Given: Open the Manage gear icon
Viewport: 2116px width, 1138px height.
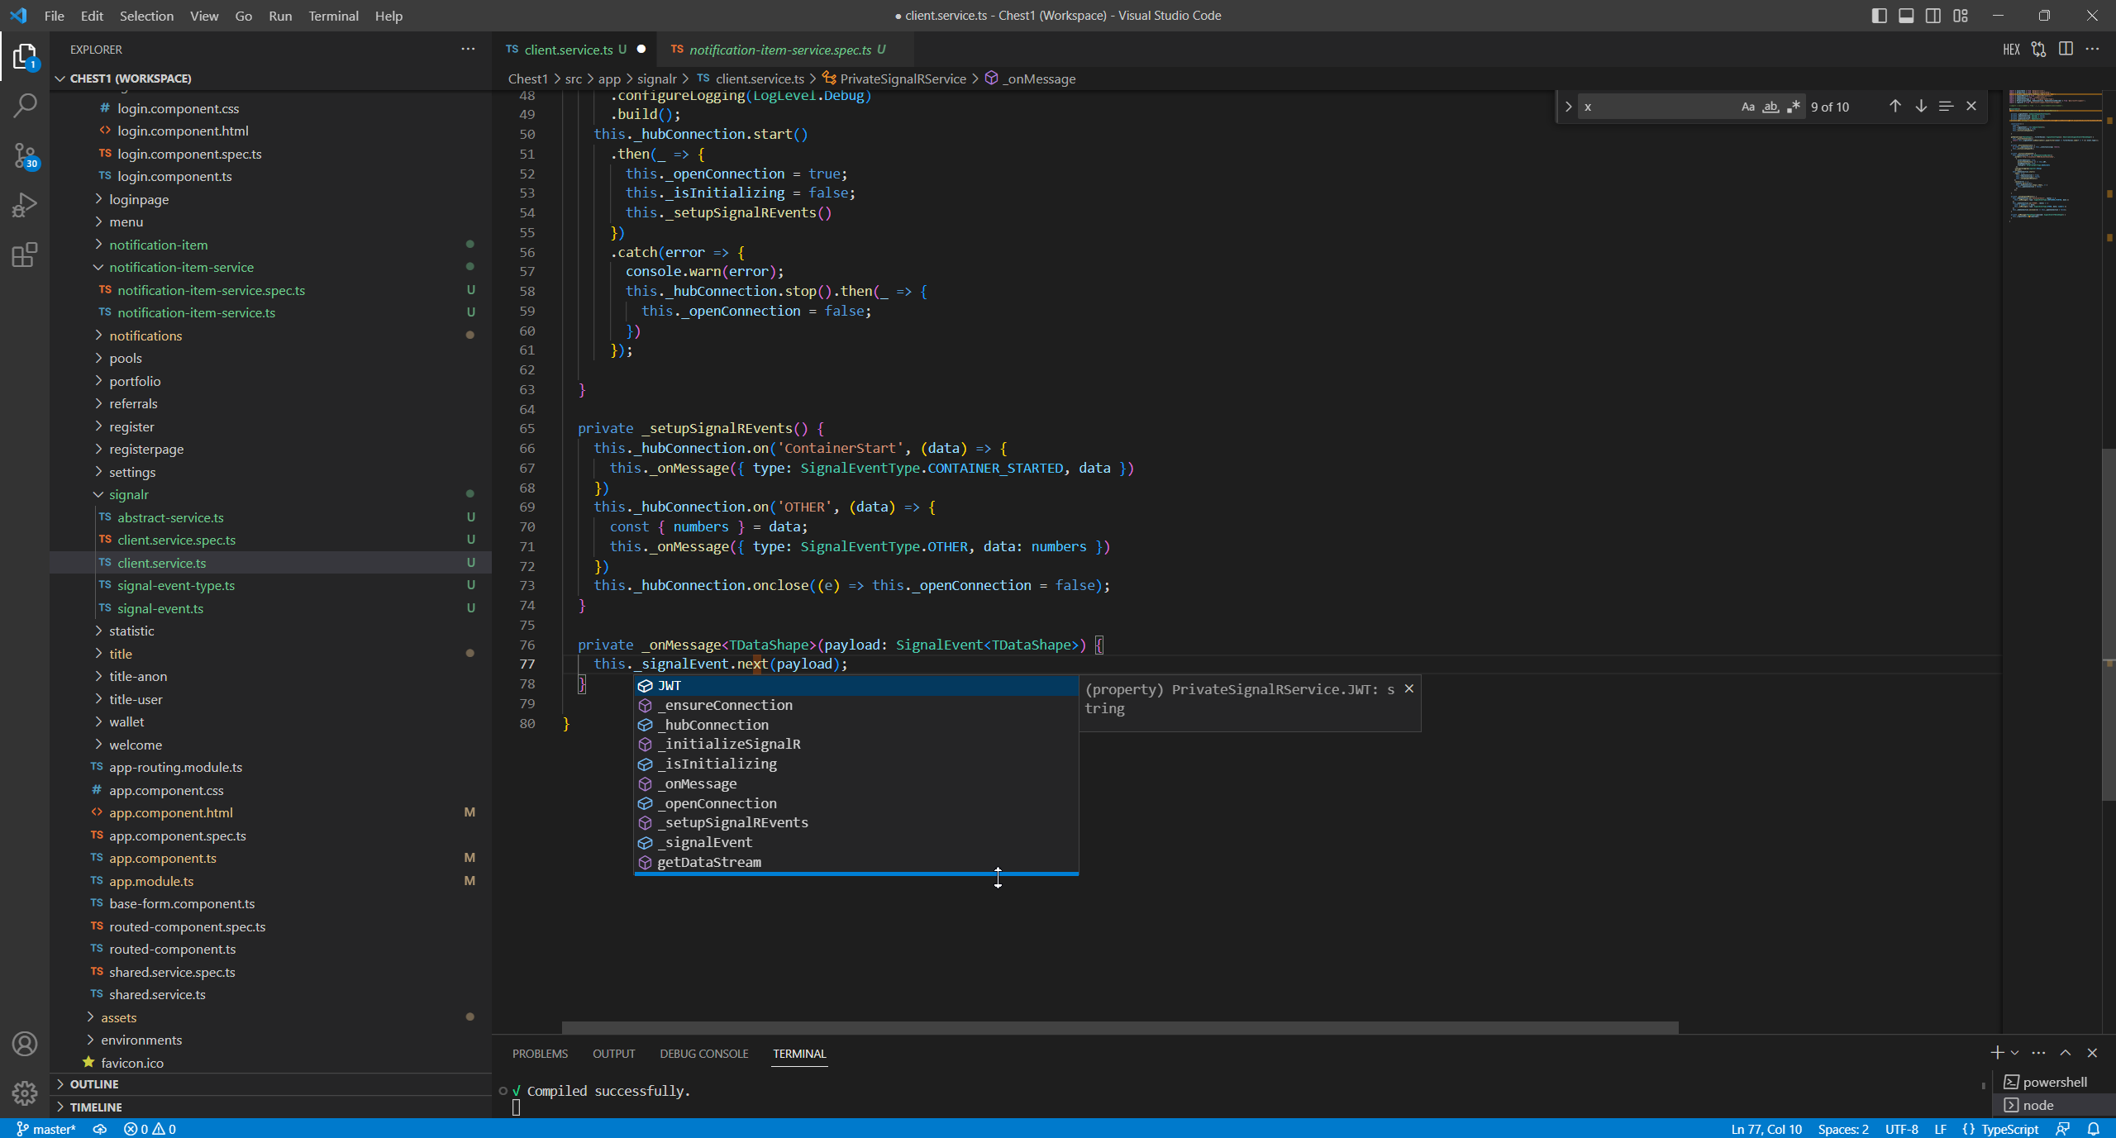Looking at the screenshot, I should 25,1093.
